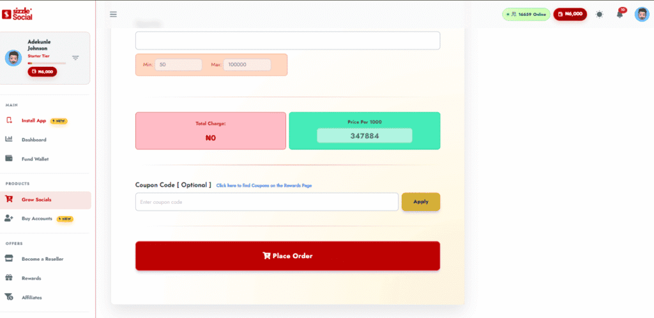Viewport: 654px width, 318px height.
Task: Follow the Find Coupons on Rewards Page link
Action: coord(264,185)
